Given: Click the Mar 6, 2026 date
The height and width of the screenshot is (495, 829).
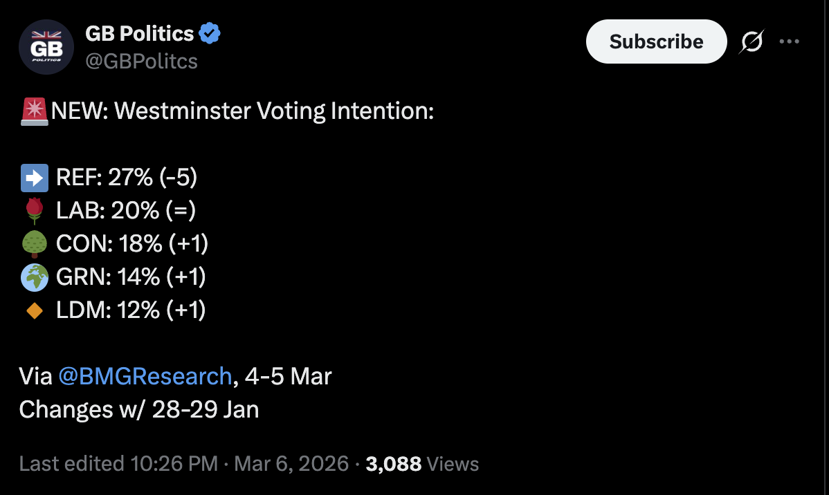Looking at the screenshot, I should [x=291, y=463].
